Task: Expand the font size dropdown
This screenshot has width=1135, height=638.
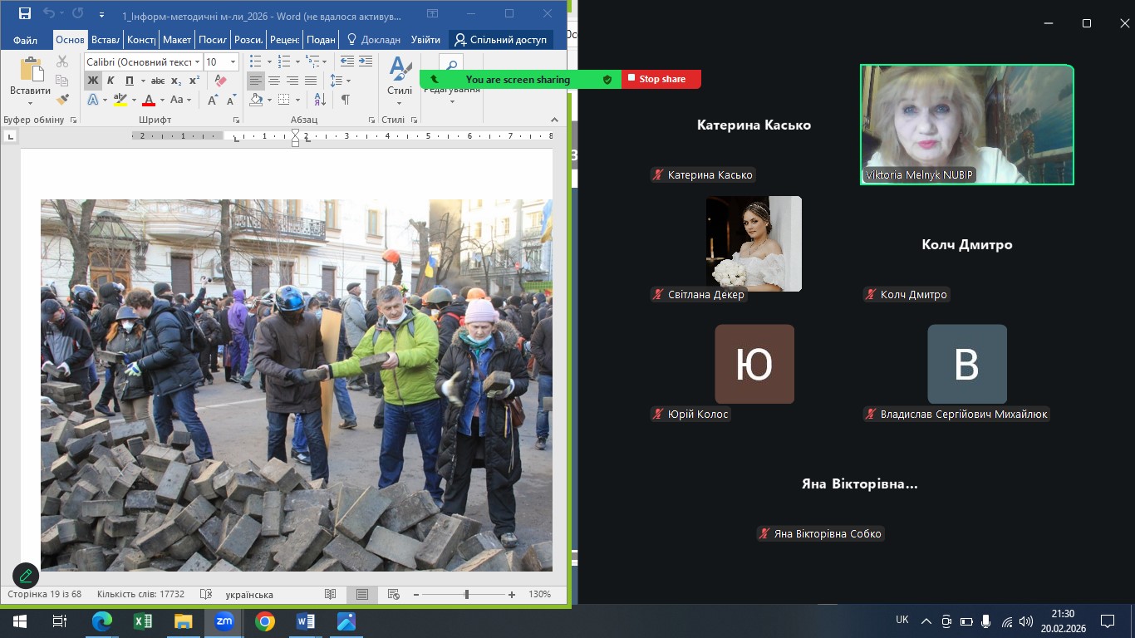Action: click(233, 62)
